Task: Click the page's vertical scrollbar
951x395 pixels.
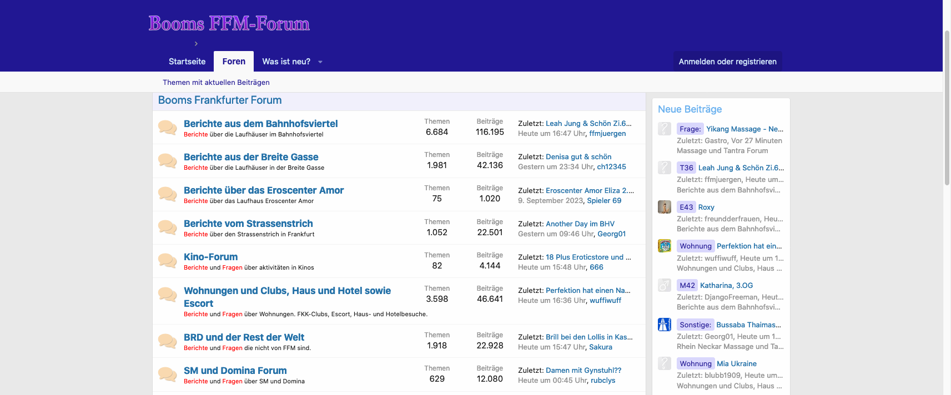Action: click(x=947, y=111)
